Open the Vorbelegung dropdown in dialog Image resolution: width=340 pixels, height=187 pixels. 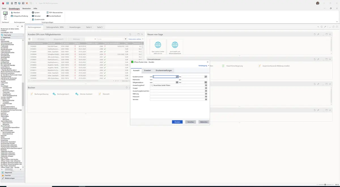204,65
